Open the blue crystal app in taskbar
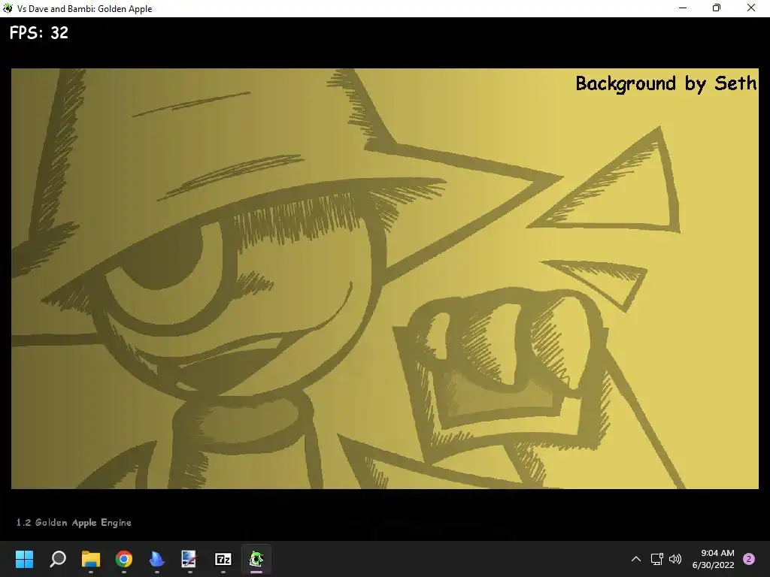Viewport: 770px width, 577px height. [156, 558]
